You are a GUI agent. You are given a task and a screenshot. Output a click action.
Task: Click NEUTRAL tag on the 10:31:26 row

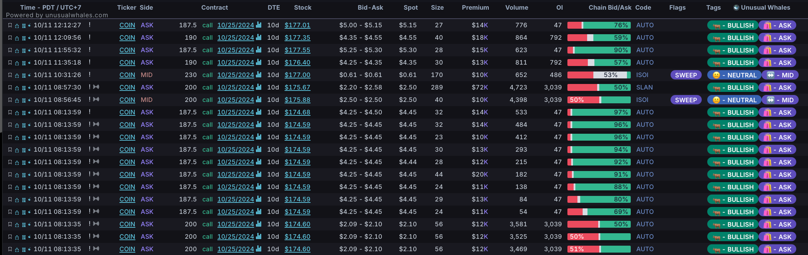[734, 75]
